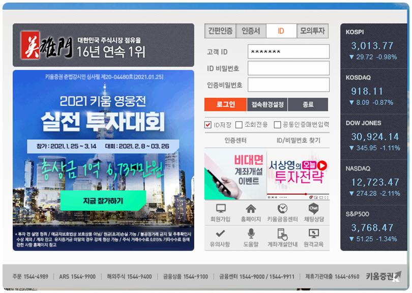Open the 인증센터 link

pyautogui.click(x=236, y=140)
